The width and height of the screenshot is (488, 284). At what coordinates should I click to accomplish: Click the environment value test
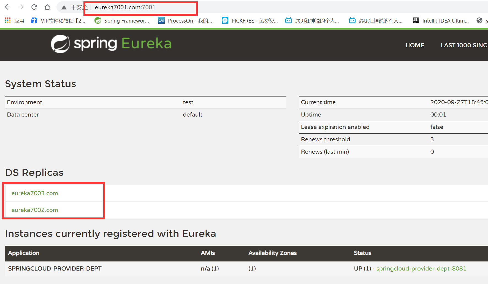coord(188,102)
